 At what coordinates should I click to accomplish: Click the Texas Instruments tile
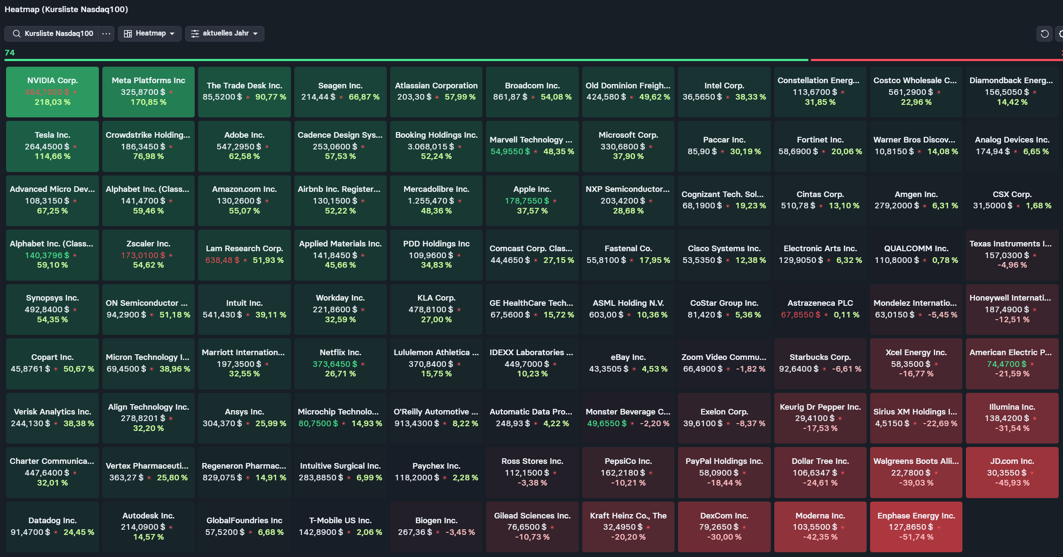coord(1012,255)
